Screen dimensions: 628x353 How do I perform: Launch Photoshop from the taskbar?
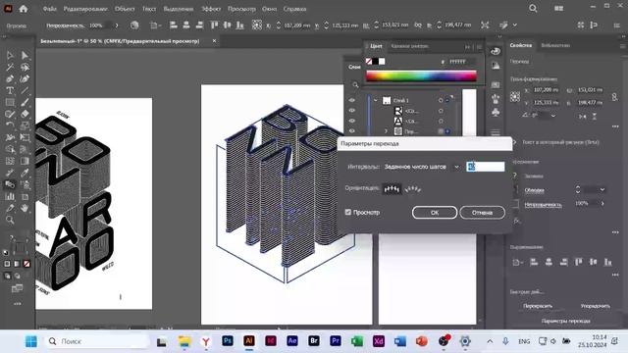click(228, 341)
